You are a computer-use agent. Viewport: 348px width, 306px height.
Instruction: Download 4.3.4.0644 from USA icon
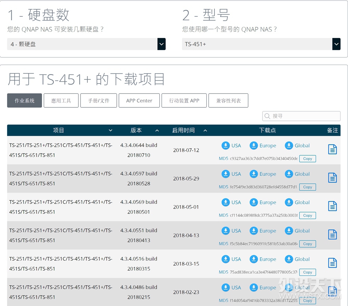(x=225, y=146)
